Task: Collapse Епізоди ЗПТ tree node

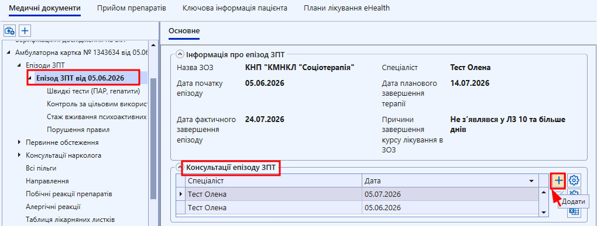Action: coord(19,65)
